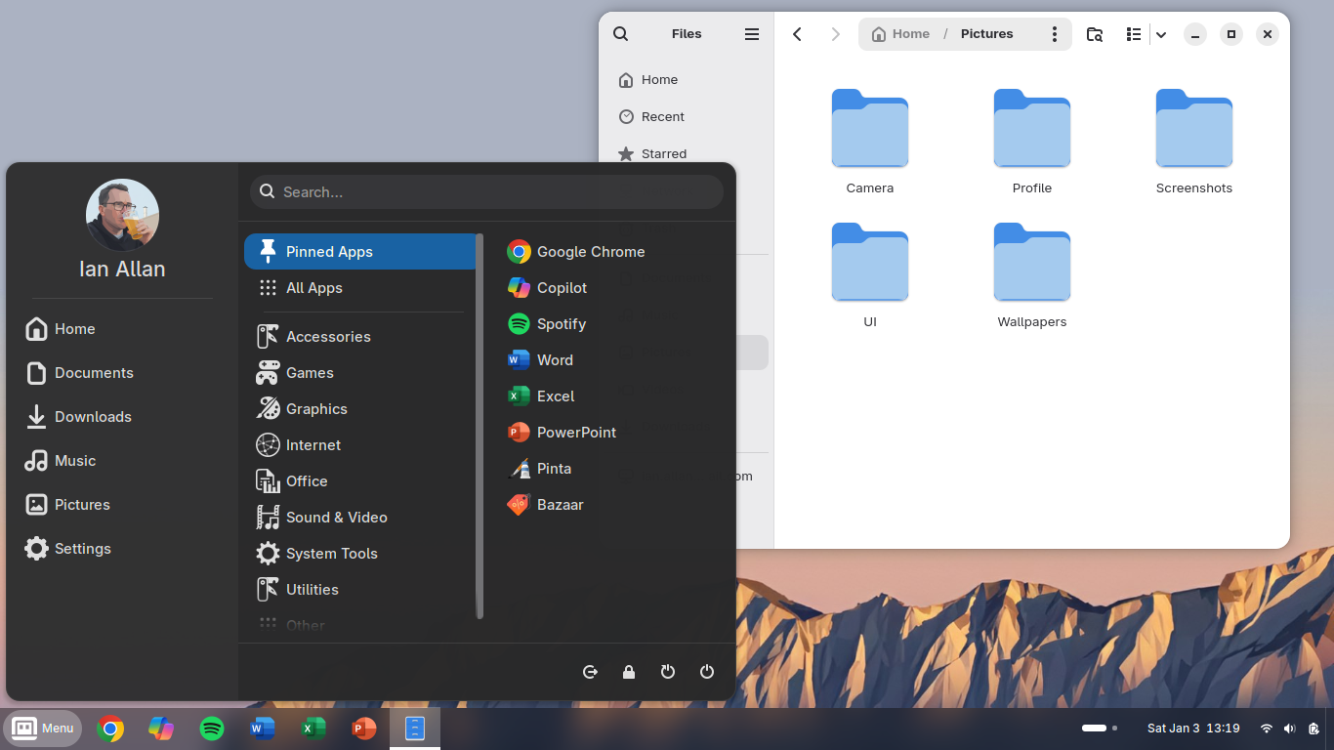1334x750 pixels.
Task: Toggle the Menu button on the taskbar
Action: (x=43, y=729)
